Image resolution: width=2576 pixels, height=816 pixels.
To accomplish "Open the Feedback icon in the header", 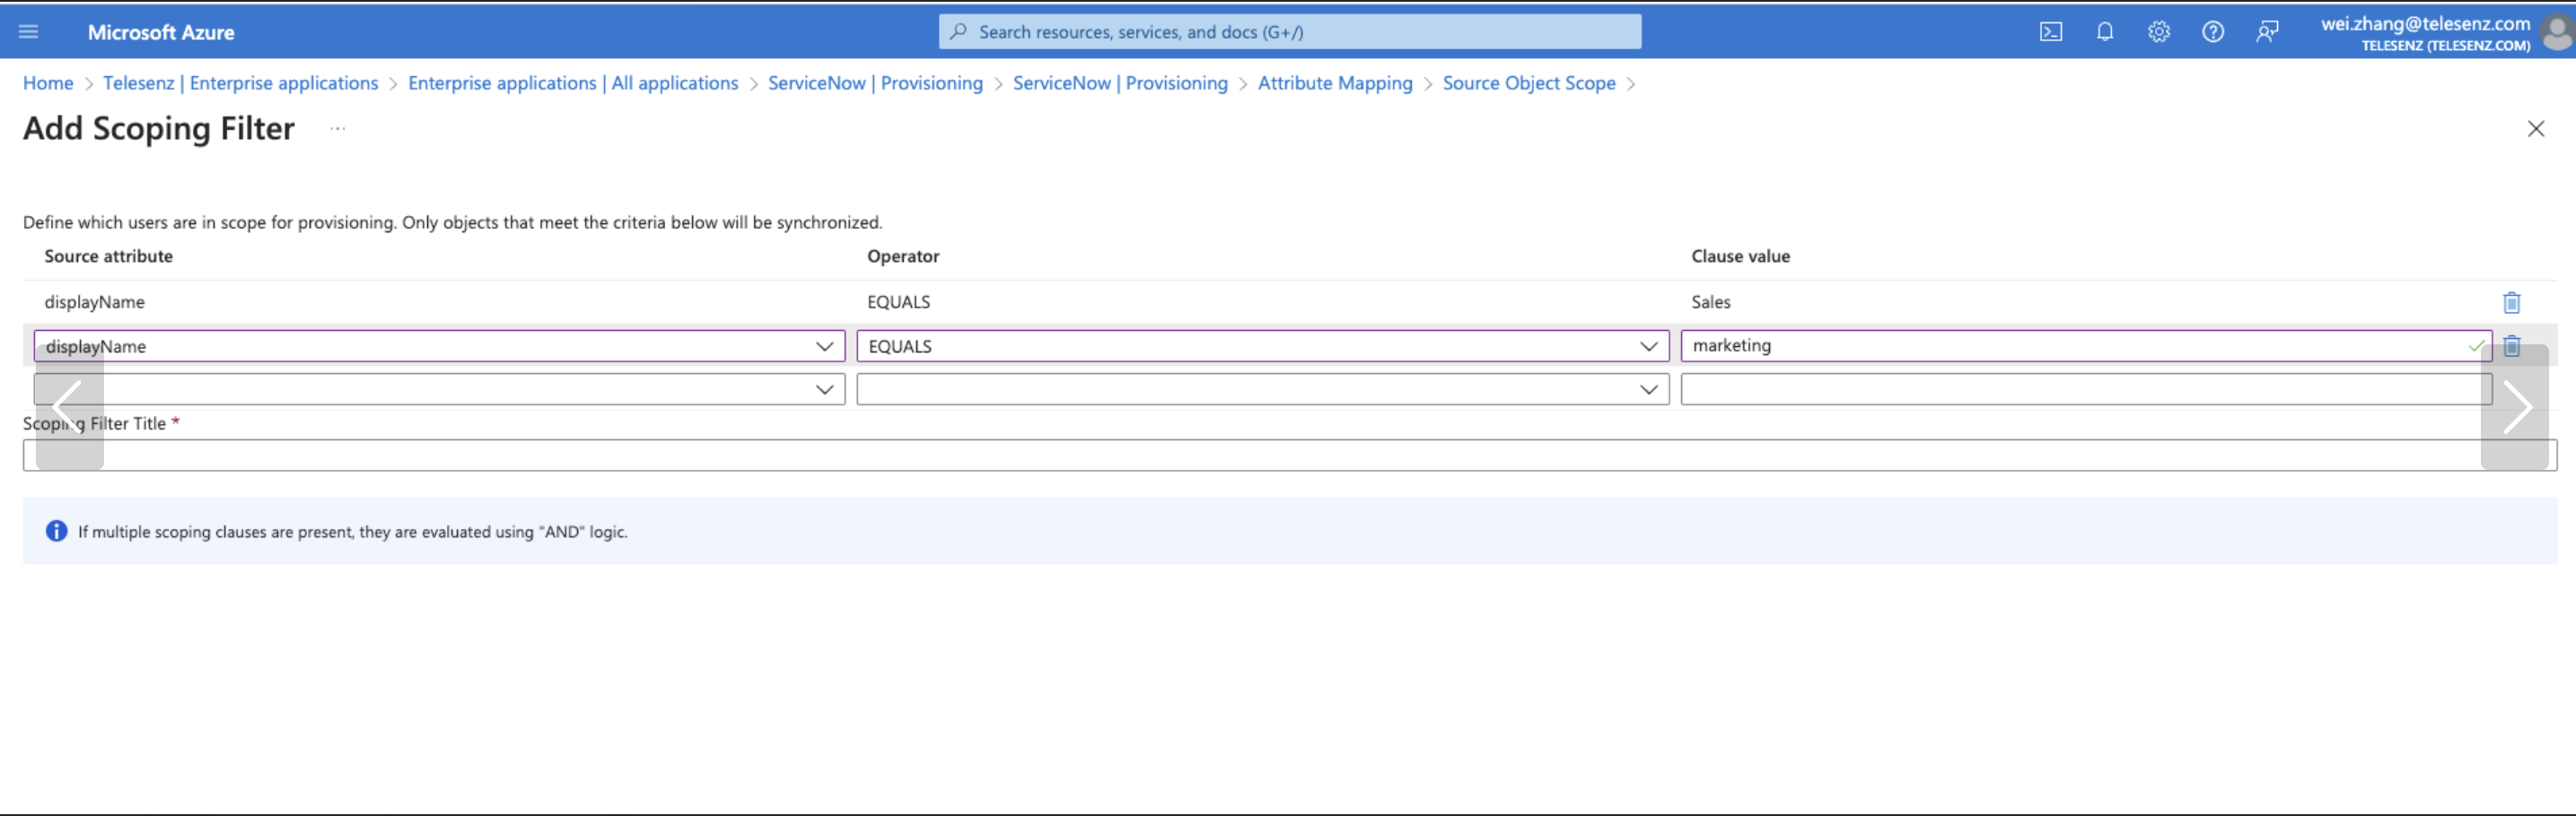I will pyautogui.click(x=2266, y=32).
